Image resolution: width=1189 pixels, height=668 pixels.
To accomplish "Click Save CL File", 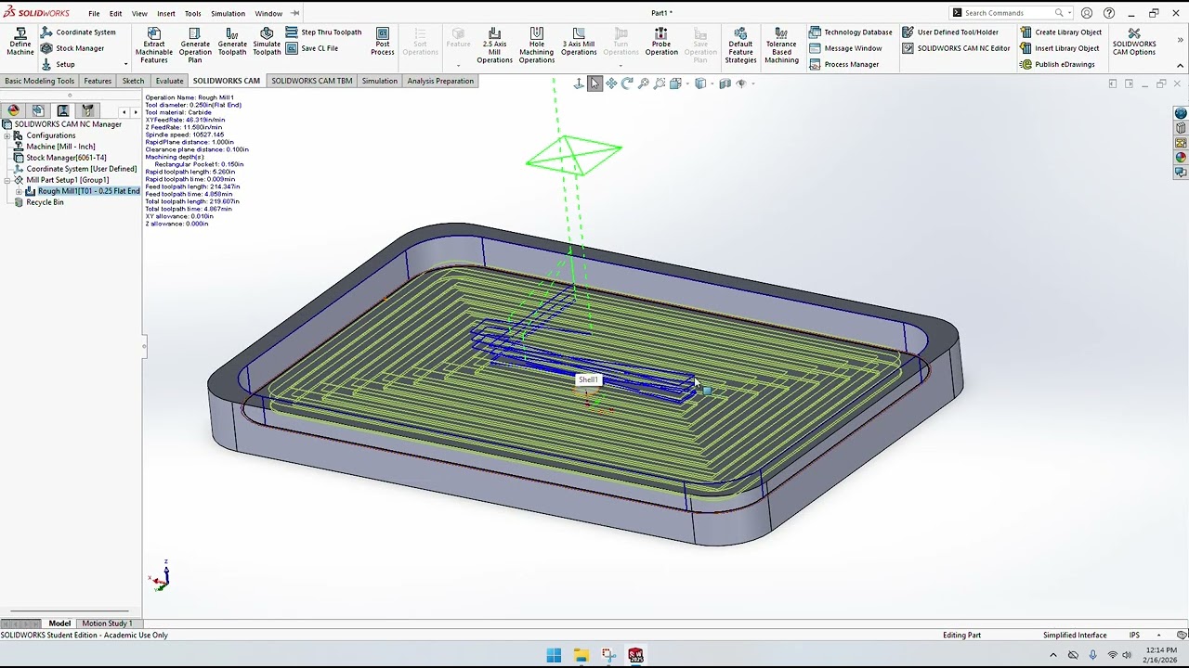I will [x=312, y=48].
